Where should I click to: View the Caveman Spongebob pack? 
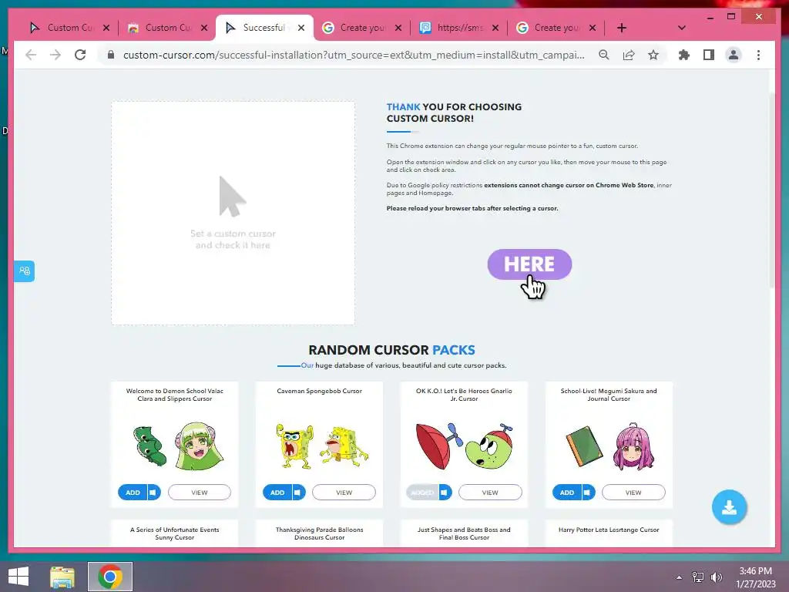[344, 493]
